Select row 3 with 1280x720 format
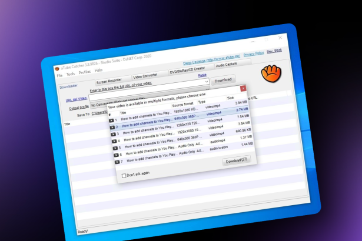Screen dimensions: 362x241 [181, 125]
